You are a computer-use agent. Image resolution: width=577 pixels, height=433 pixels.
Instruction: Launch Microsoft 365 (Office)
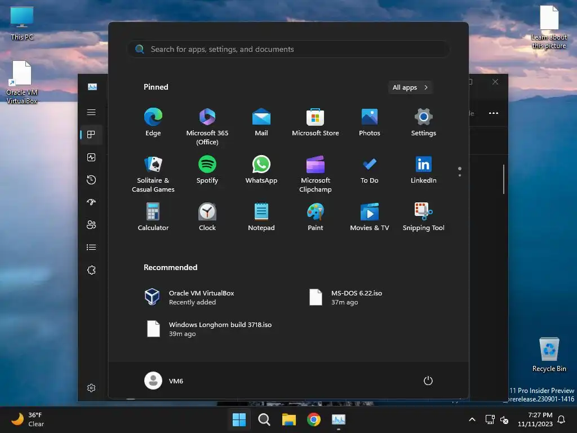(207, 126)
